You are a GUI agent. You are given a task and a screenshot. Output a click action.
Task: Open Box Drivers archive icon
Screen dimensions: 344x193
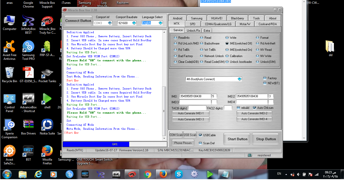click(28, 127)
